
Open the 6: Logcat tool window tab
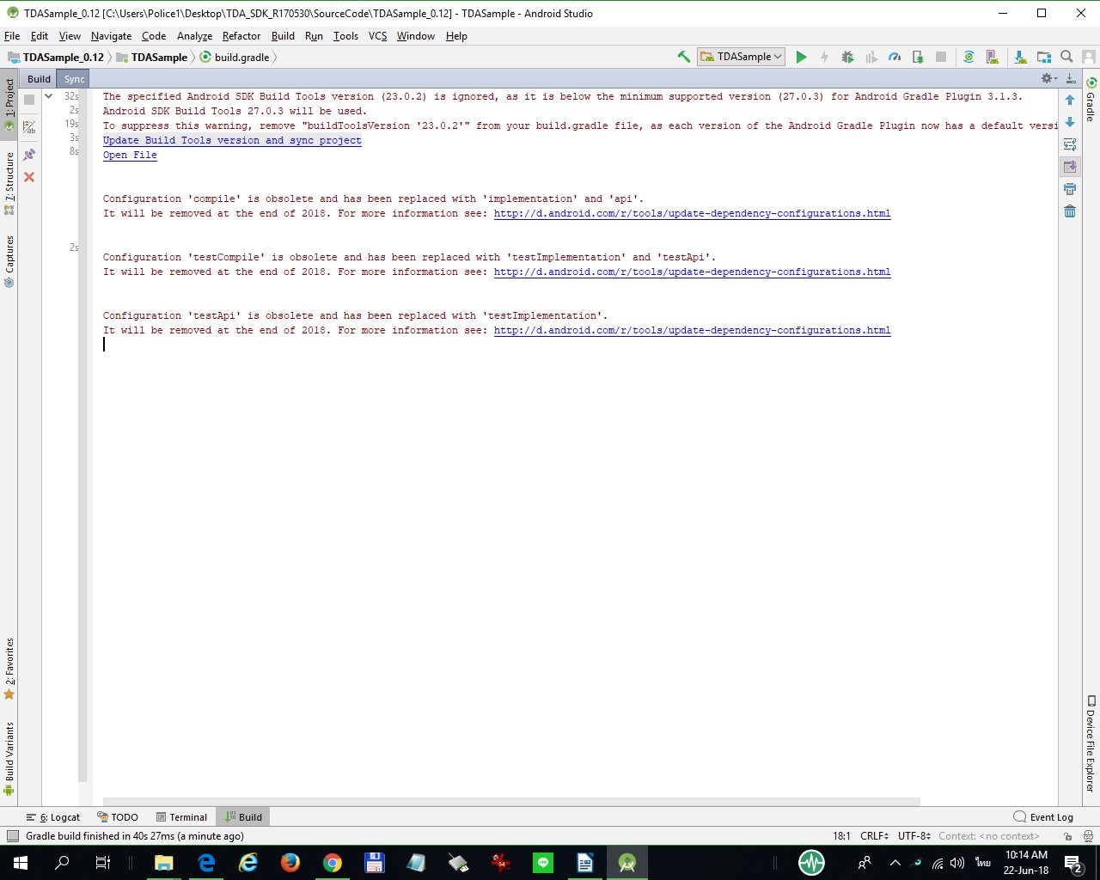pos(52,817)
